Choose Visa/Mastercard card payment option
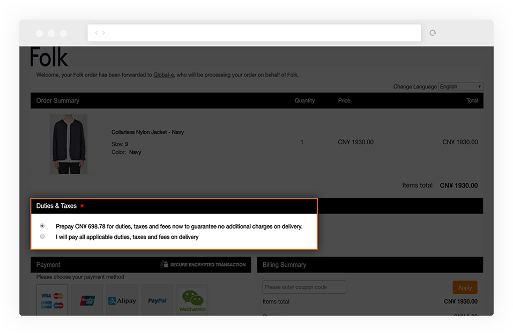The width and height of the screenshot is (513, 335). [52, 300]
